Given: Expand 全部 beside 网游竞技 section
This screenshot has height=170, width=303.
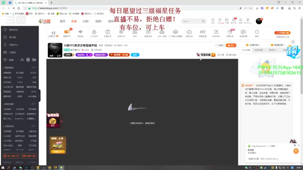Looking at the screenshot, I should [x=33, y=68].
